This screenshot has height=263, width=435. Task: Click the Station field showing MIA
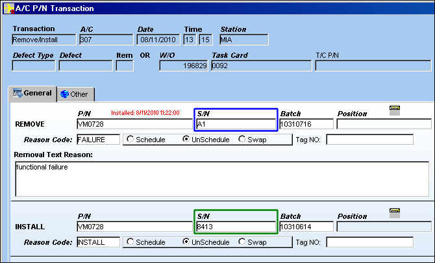tap(244, 40)
